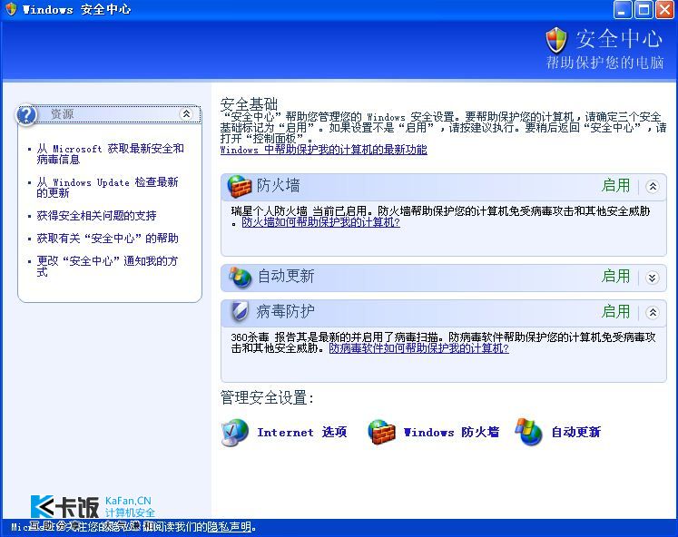Image resolution: width=678 pixels, height=537 pixels.
Task: Click the 防火墙 section title text
Action: pyautogui.click(x=278, y=186)
